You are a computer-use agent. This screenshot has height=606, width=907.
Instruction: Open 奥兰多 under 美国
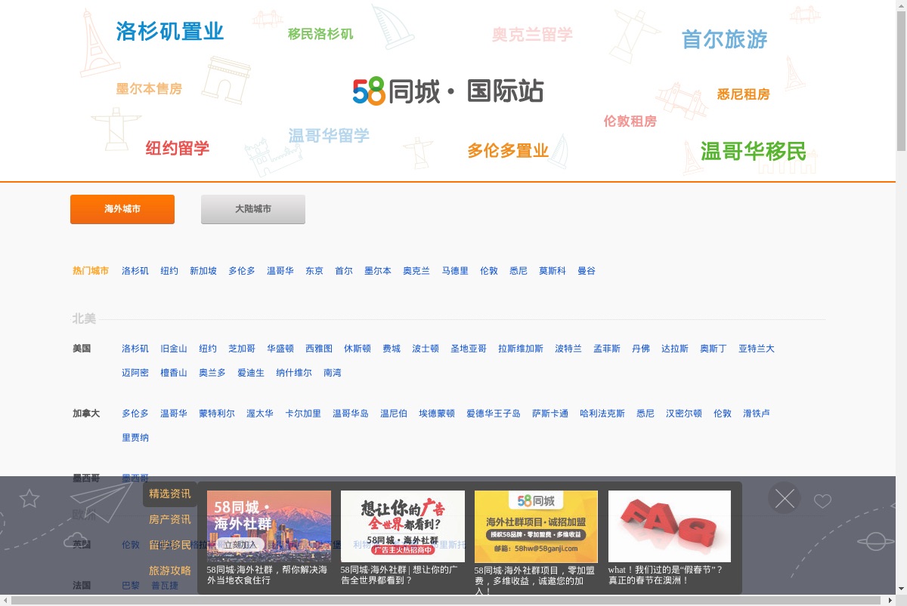(212, 373)
